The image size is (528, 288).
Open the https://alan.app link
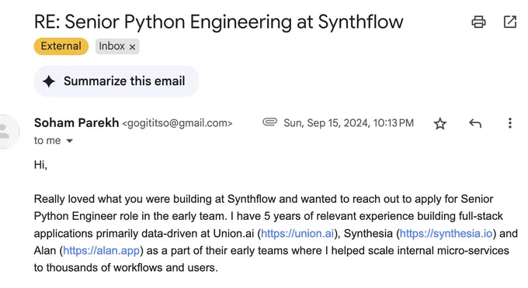pos(101,250)
